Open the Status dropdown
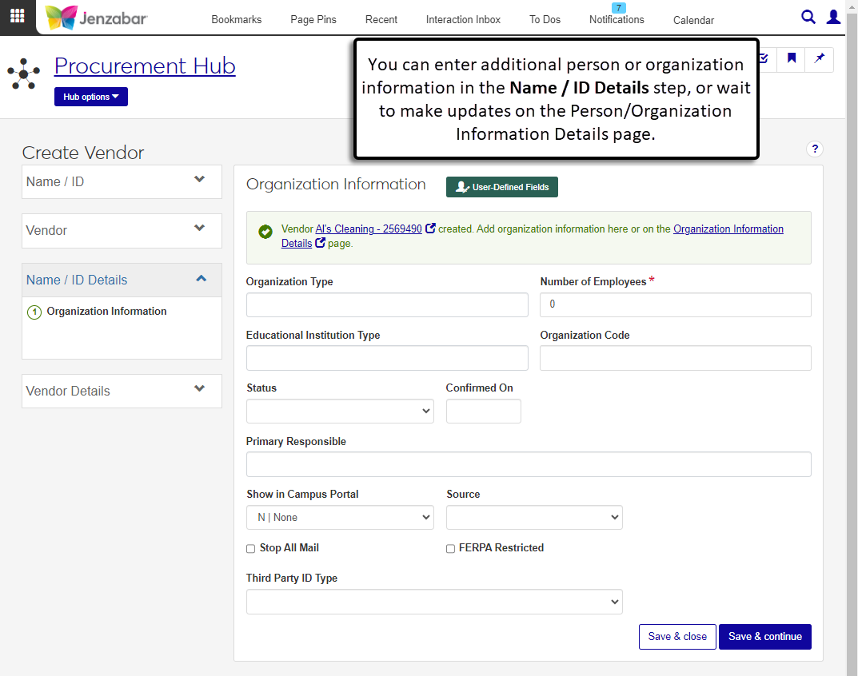 [x=340, y=412]
